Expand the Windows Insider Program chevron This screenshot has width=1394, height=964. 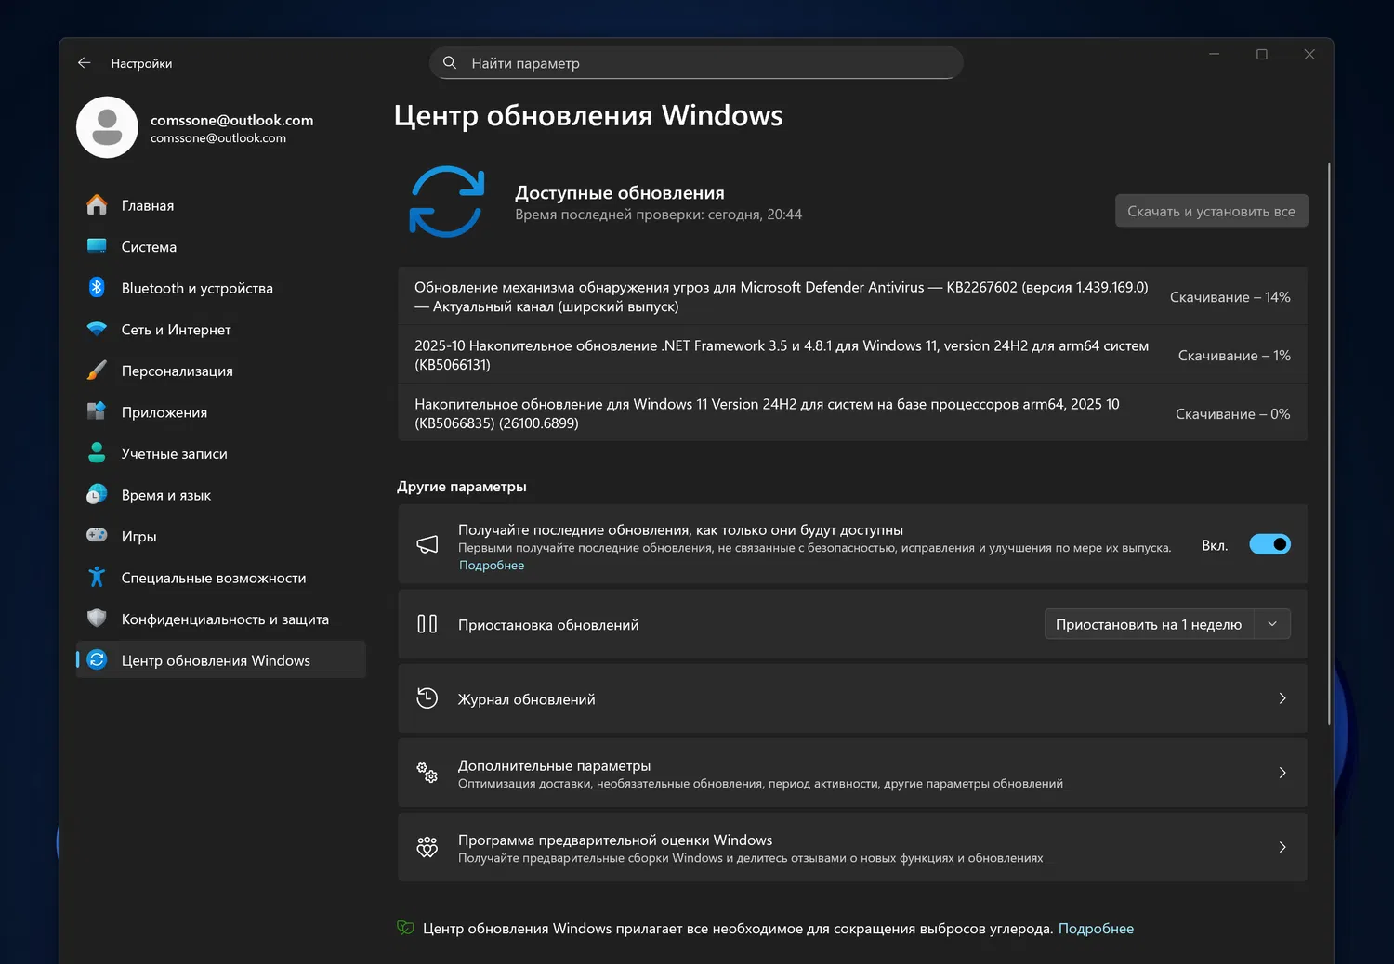tap(1282, 847)
